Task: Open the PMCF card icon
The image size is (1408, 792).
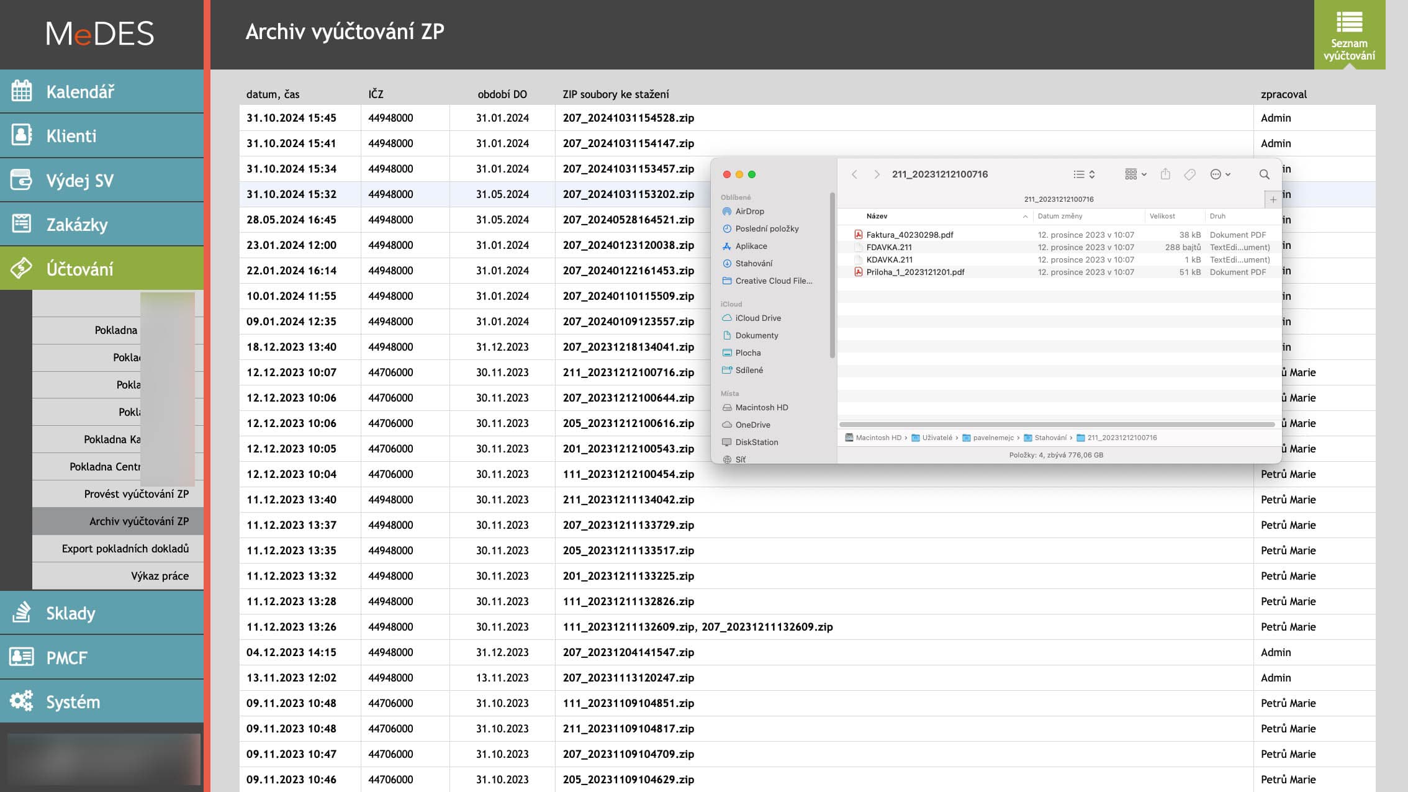Action: [22, 657]
